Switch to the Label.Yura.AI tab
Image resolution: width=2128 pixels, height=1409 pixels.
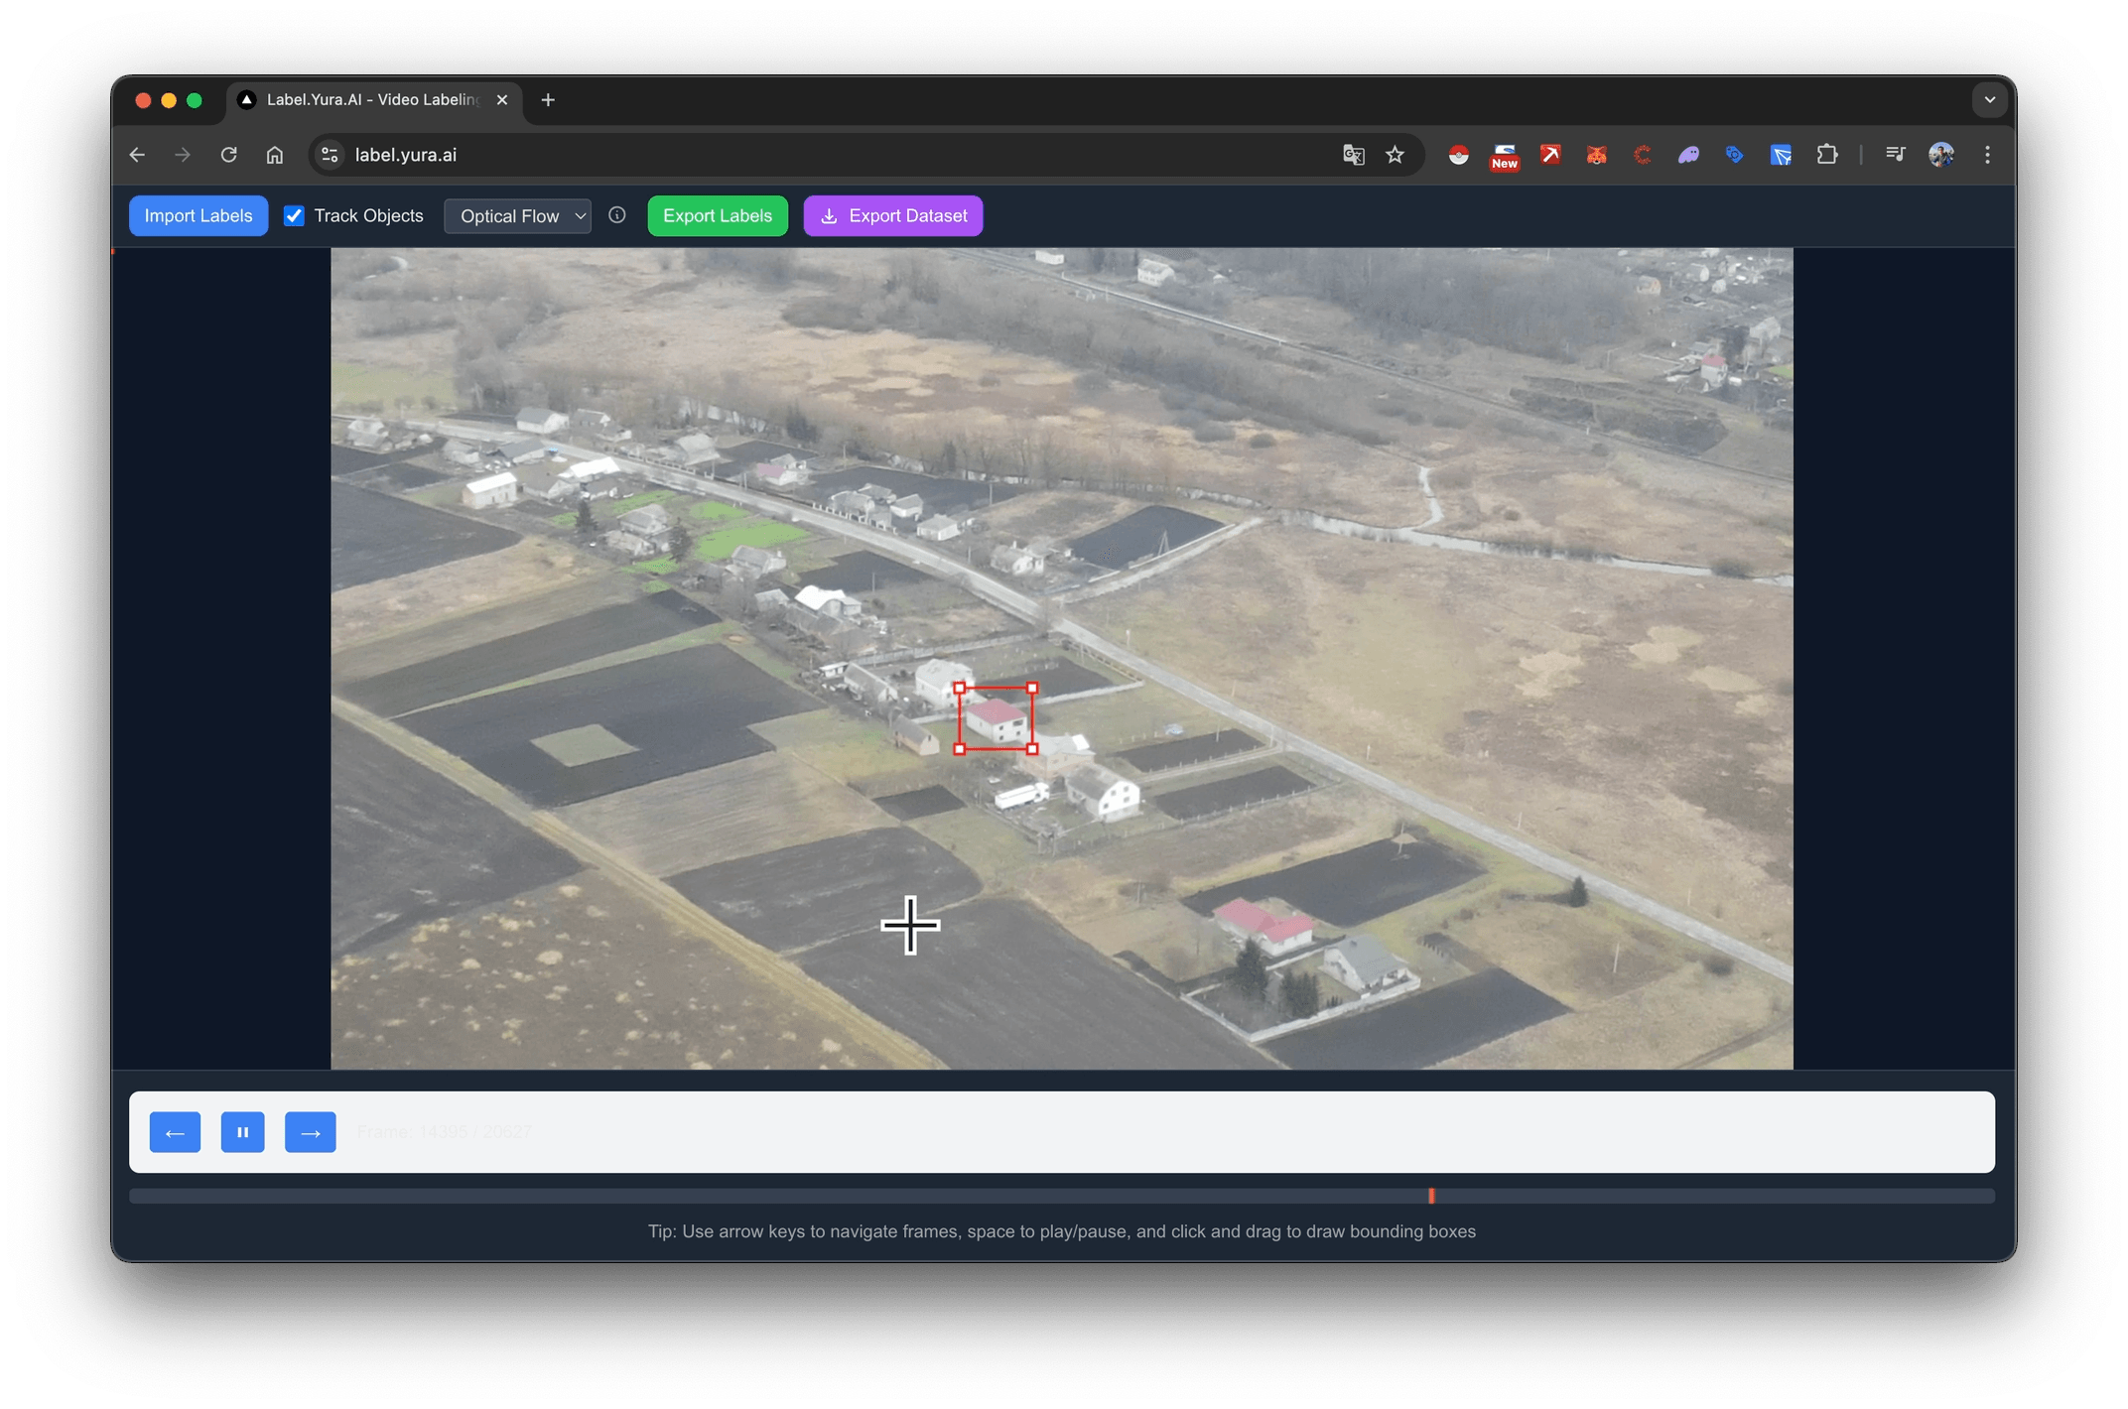[x=367, y=99]
